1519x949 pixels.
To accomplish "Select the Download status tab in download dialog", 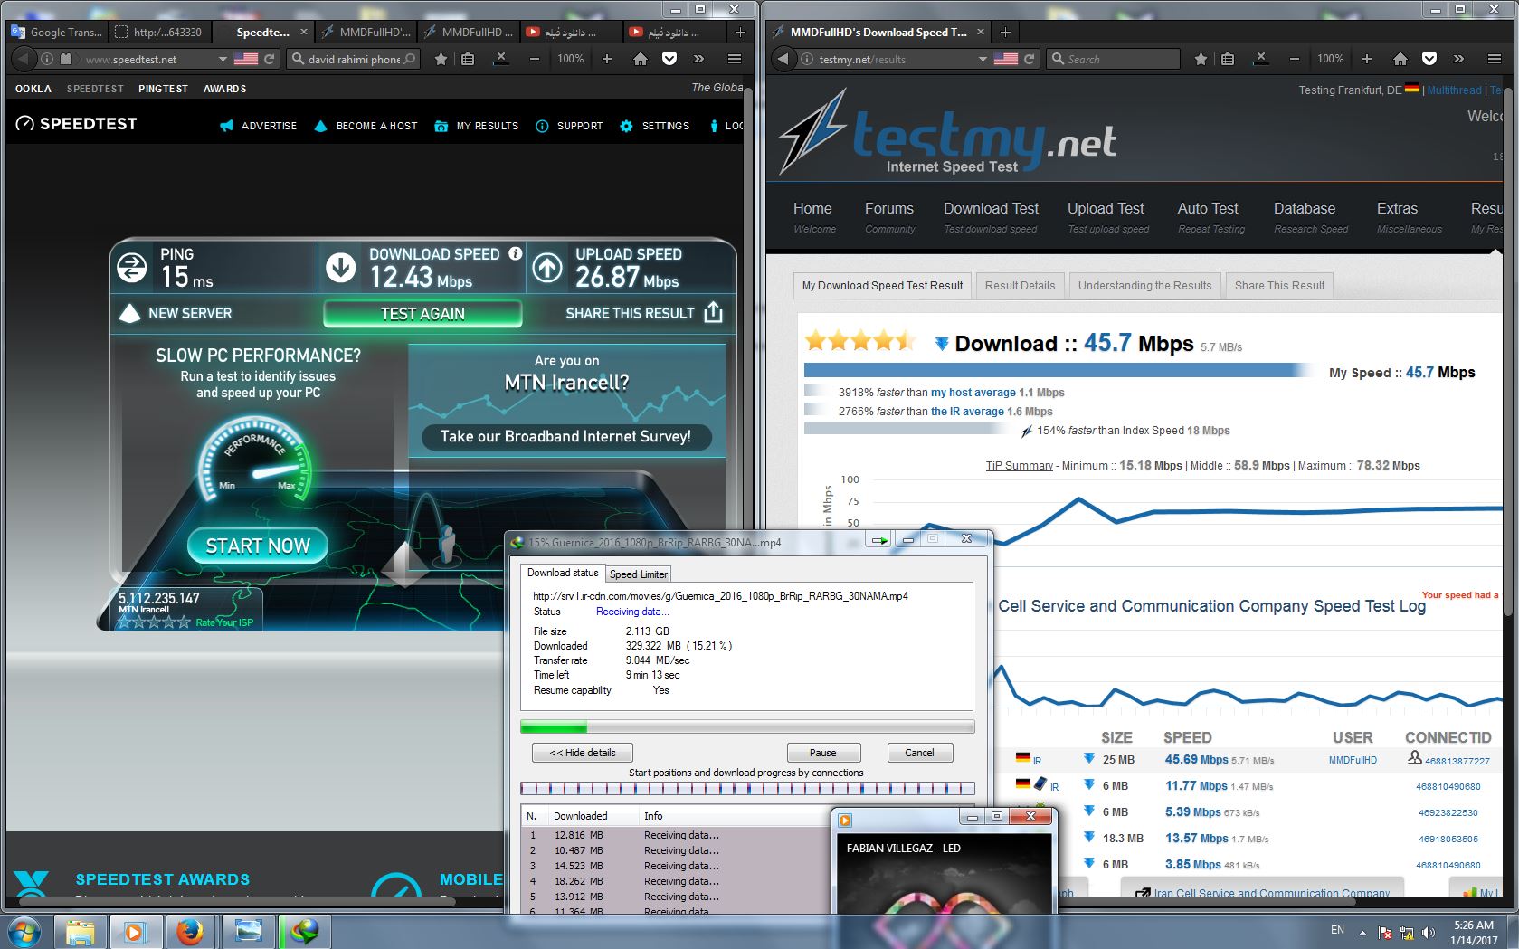I will (x=563, y=573).
